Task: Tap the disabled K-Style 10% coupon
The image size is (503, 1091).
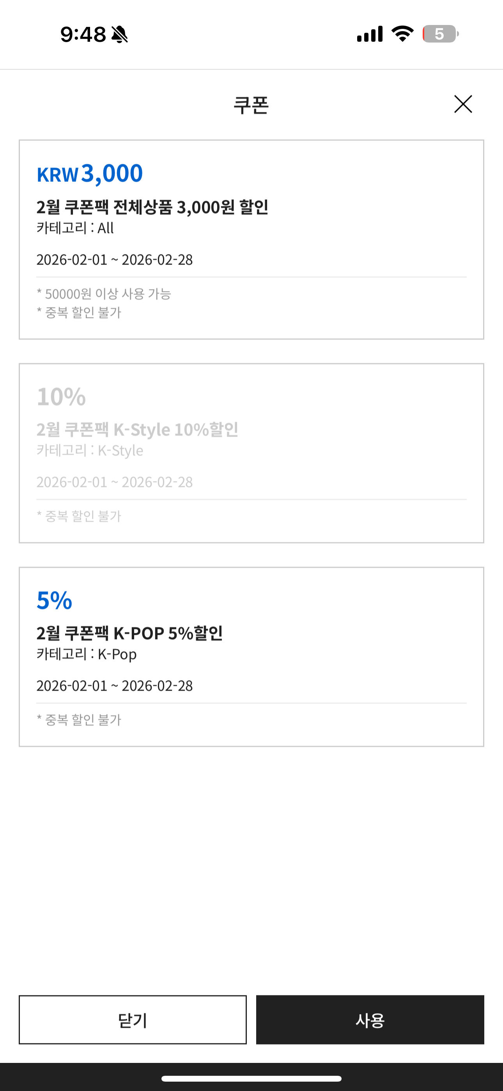Action: [251, 453]
